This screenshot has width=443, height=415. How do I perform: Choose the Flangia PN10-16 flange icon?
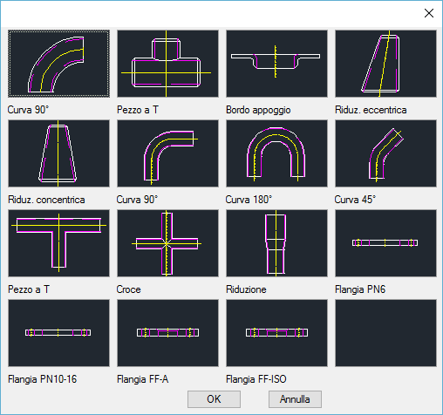pyautogui.click(x=58, y=333)
